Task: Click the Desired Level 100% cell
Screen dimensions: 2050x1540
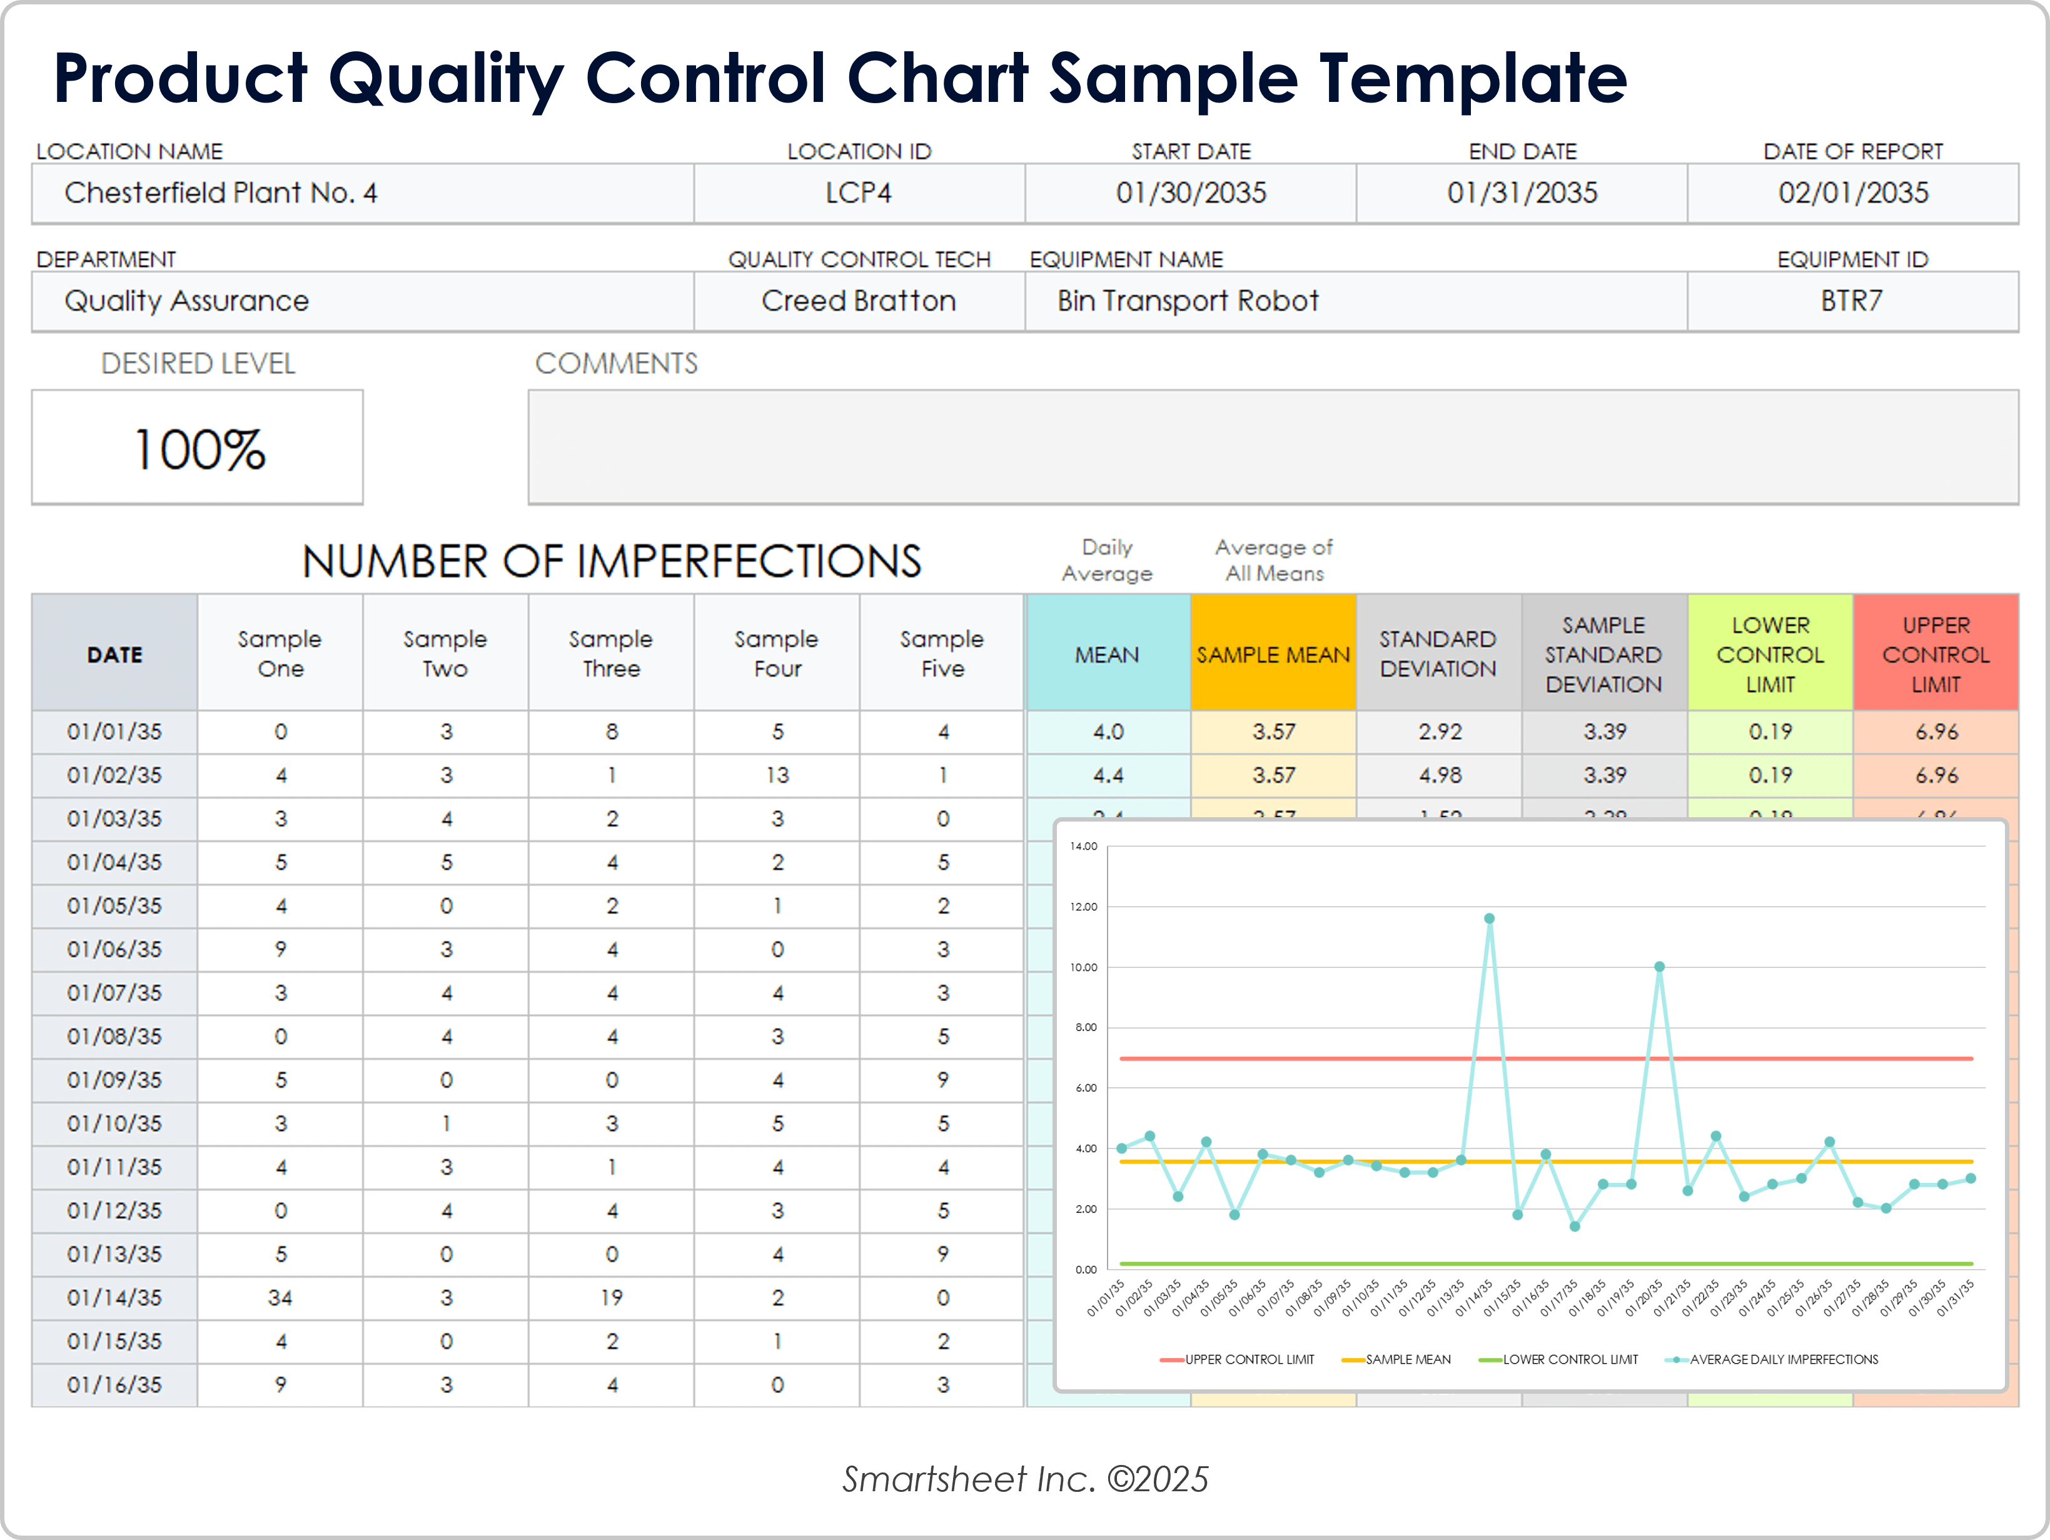Action: pos(196,448)
